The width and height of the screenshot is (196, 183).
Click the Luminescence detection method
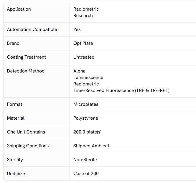tap(88, 78)
